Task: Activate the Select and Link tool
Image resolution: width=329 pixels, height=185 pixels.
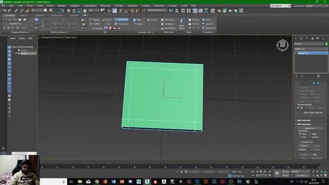Action: (16, 11)
